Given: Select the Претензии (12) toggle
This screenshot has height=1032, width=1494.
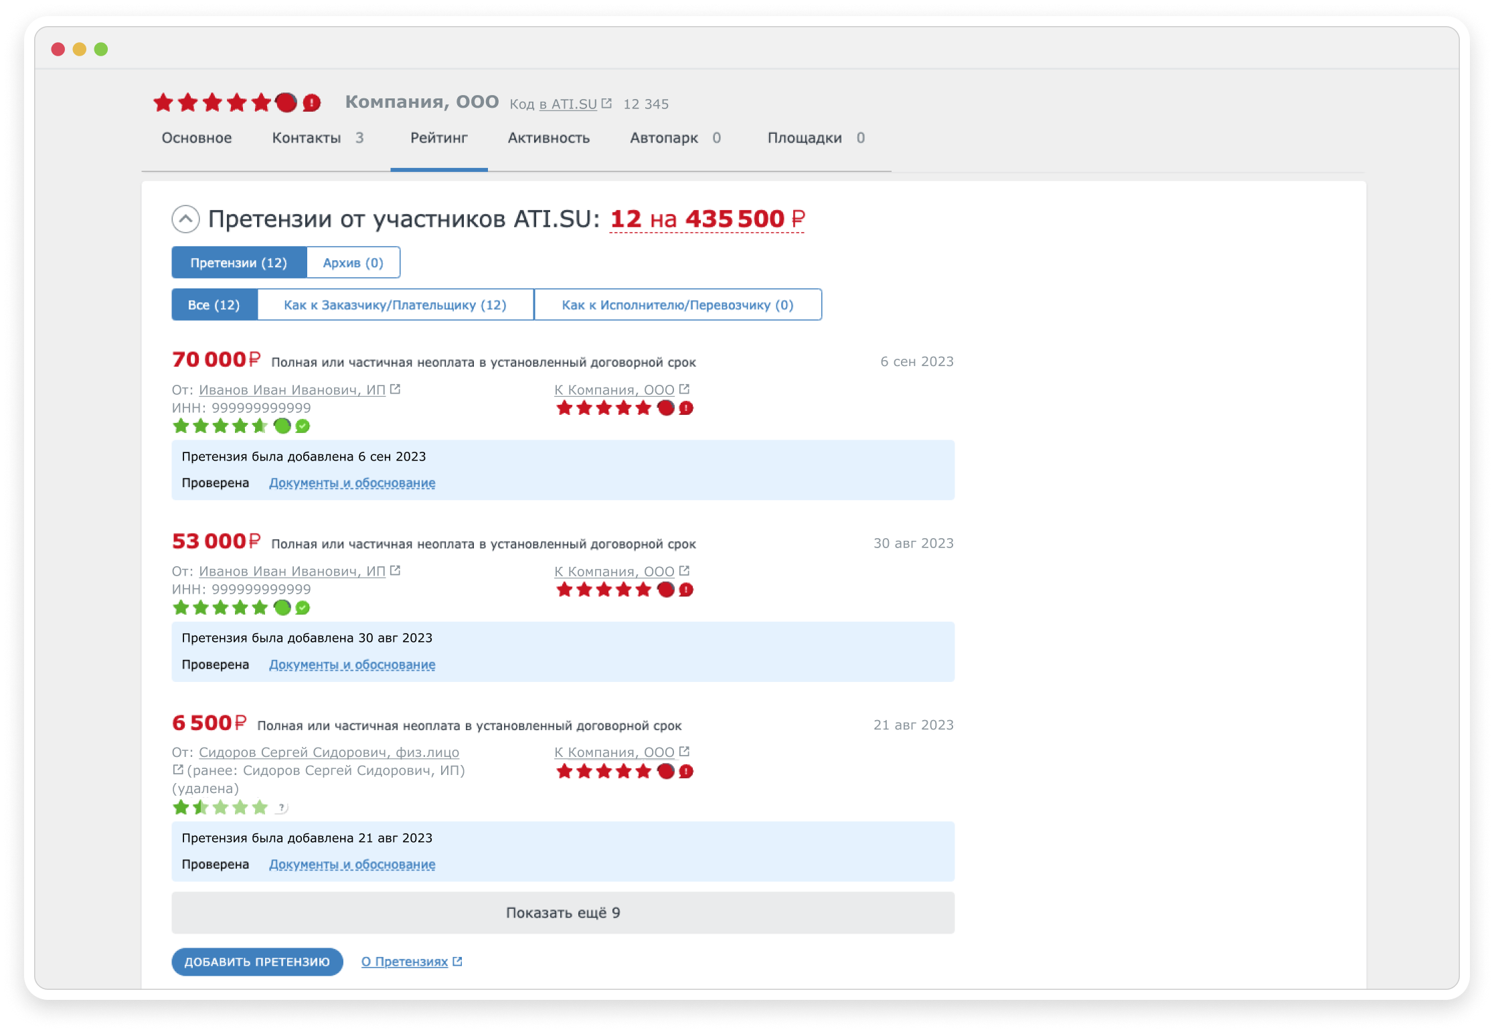Looking at the screenshot, I should [x=239, y=262].
